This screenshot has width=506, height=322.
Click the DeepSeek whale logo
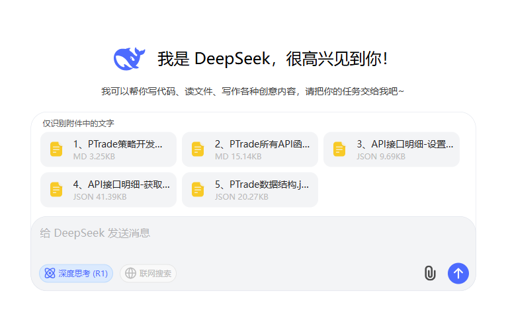pos(129,59)
